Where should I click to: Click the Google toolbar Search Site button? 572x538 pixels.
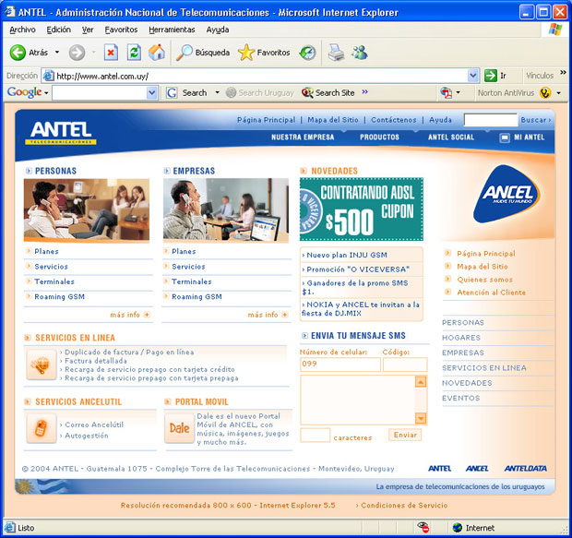(x=328, y=92)
